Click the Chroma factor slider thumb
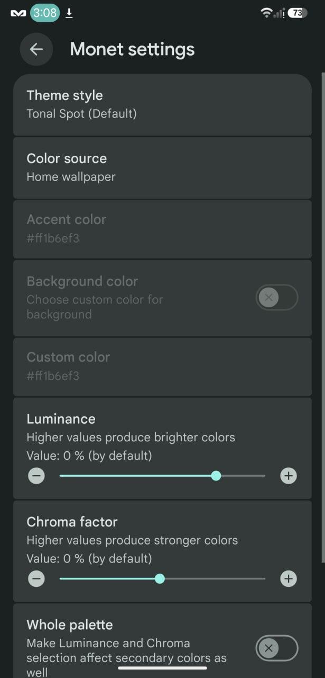325x678 pixels. point(160,578)
